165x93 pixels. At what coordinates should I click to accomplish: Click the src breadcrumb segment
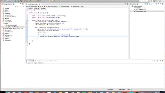tap(42, 6)
